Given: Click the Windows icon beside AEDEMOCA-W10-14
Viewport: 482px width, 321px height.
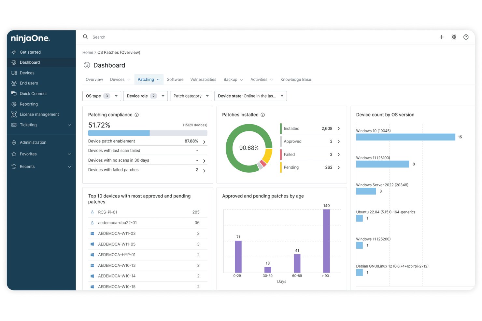Looking at the screenshot, I should (92, 276).
